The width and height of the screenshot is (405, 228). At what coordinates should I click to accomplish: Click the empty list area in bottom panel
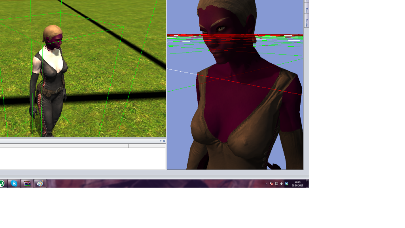[x=79, y=158]
